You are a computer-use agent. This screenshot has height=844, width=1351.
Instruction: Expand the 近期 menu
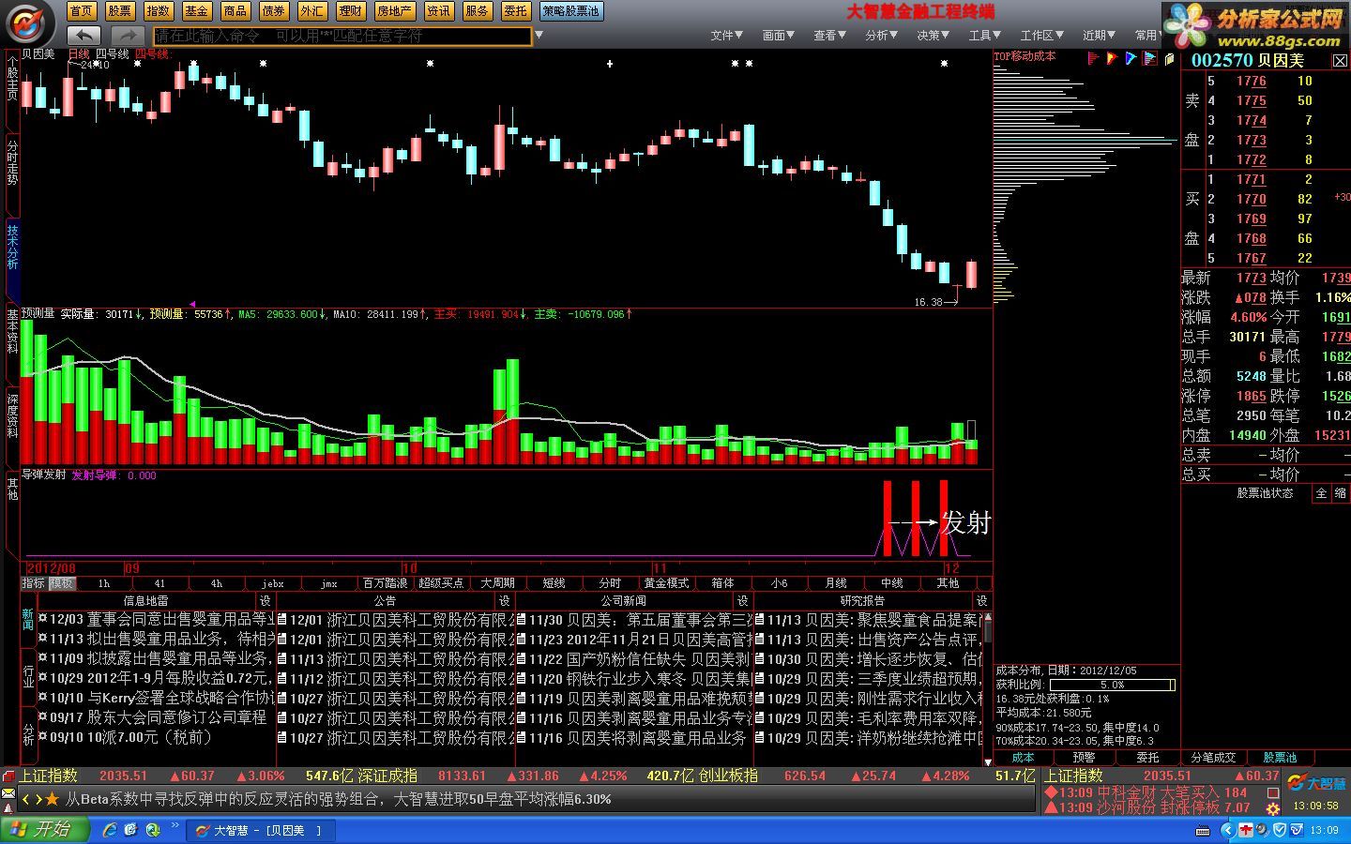pos(1100,36)
